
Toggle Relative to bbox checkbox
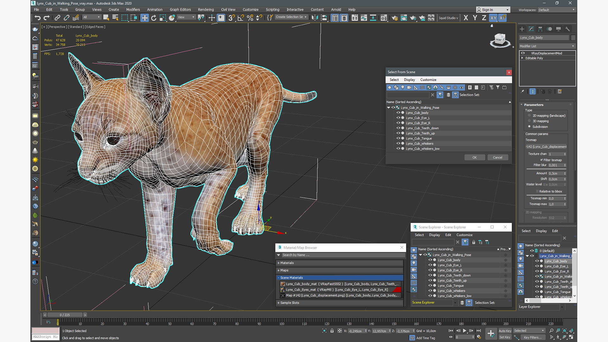point(537,191)
